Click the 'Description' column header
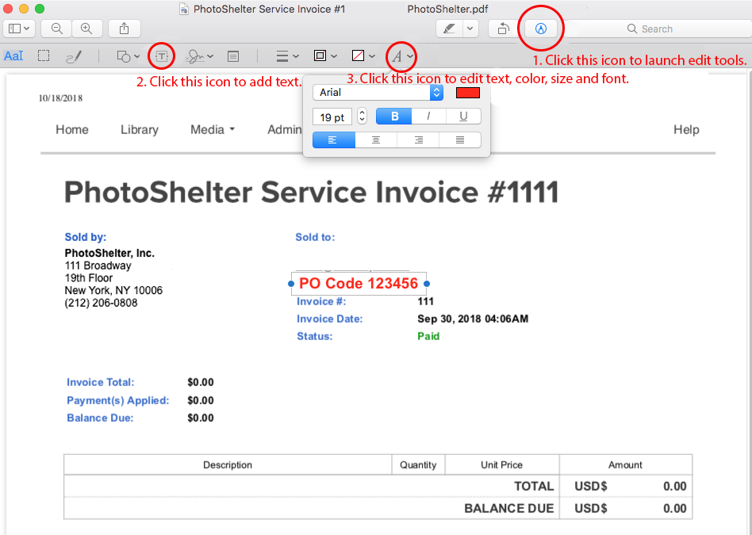 pyautogui.click(x=228, y=465)
